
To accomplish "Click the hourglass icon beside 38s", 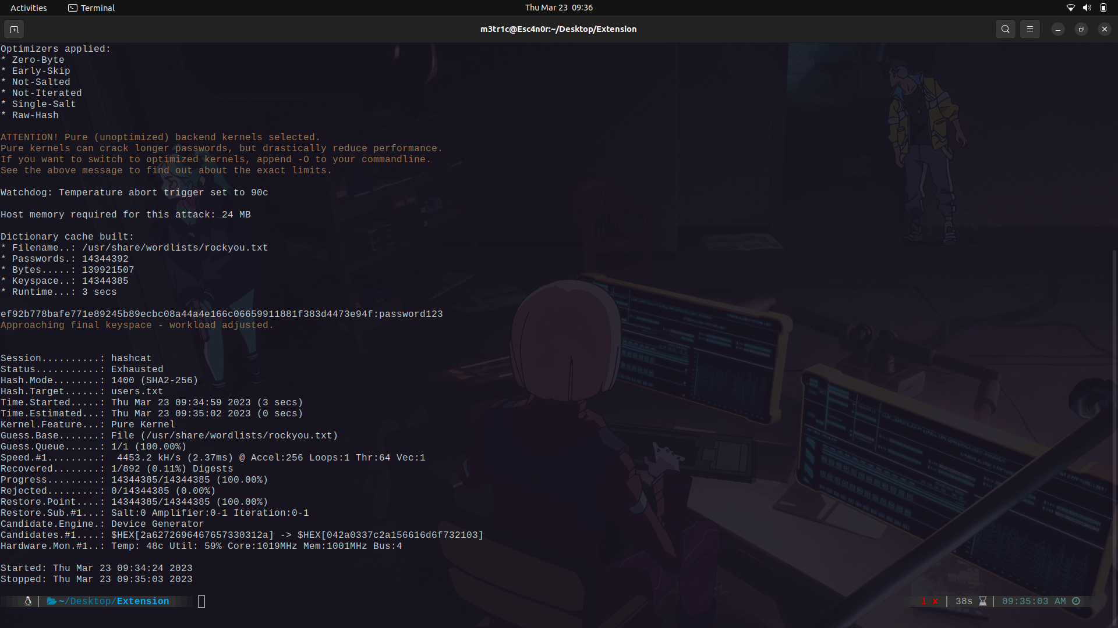I will tap(983, 601).
